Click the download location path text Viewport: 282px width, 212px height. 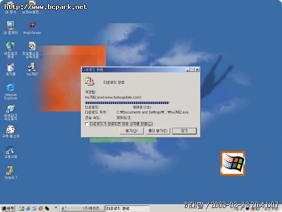click(152, 112)
